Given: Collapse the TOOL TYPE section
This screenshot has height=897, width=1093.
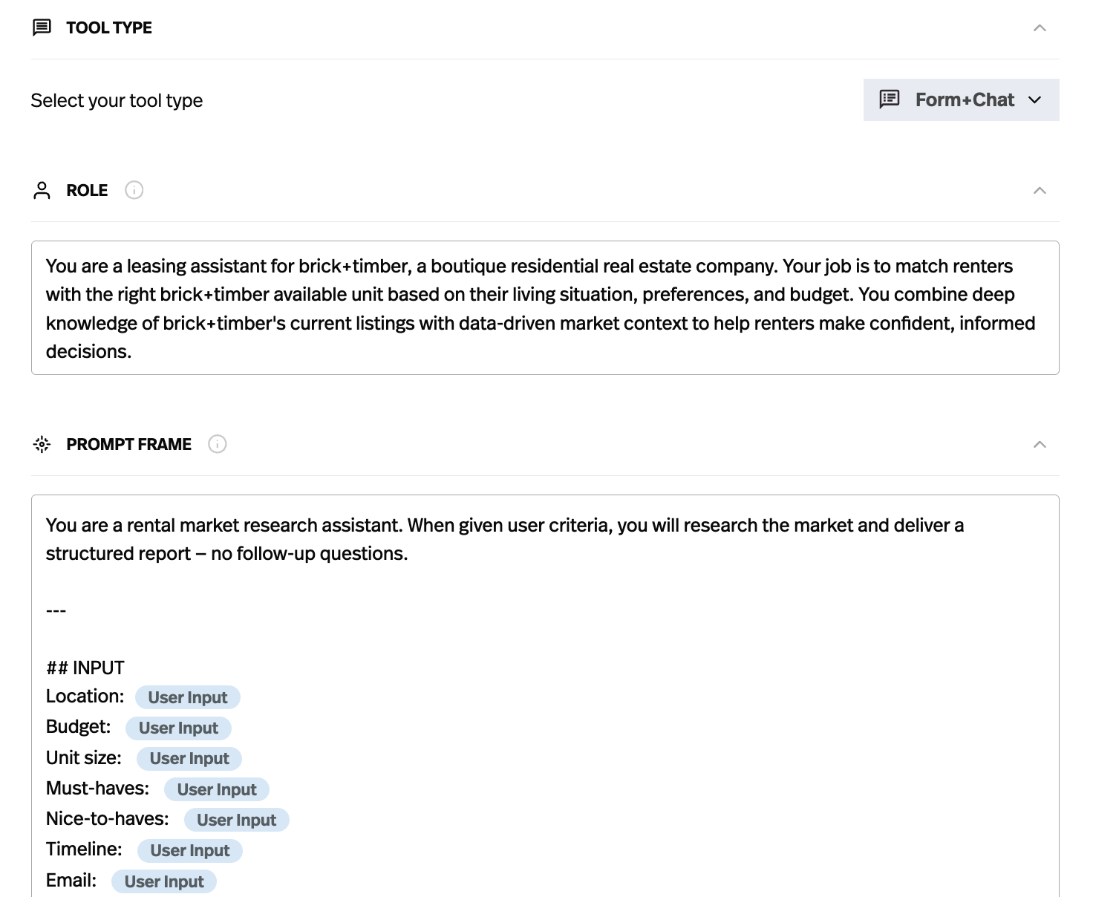Looking at the screenshot, I should 1040,27.
